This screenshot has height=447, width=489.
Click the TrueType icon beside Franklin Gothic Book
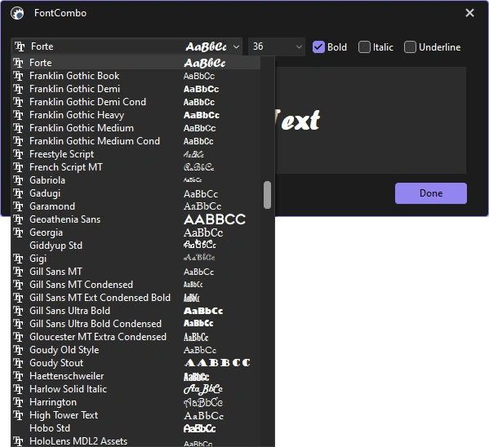[x=19, y=76]
